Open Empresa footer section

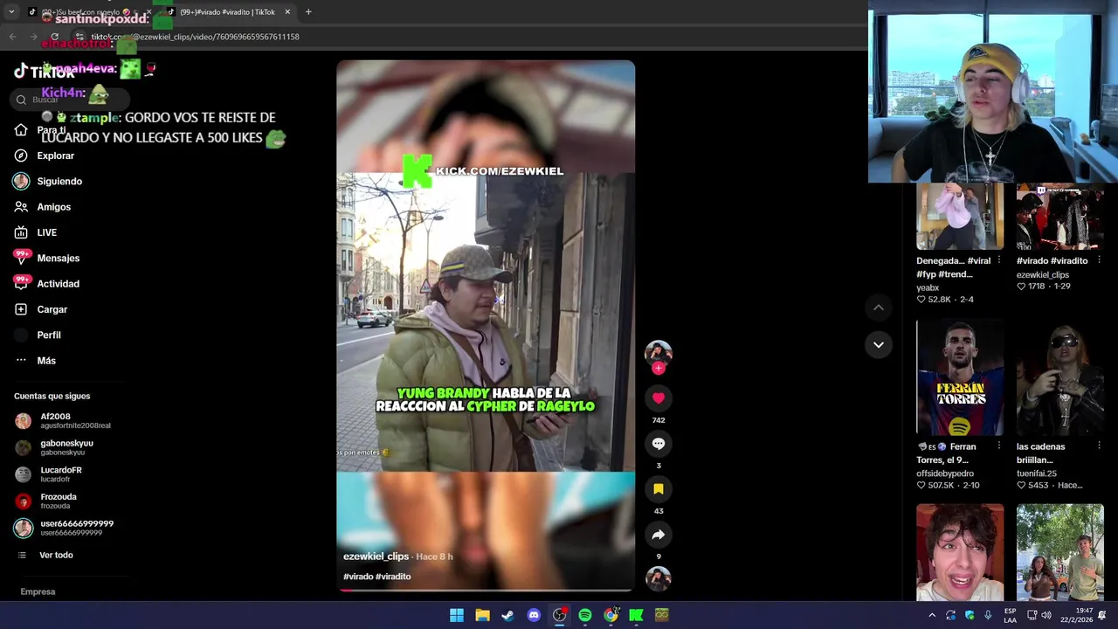click(38, 591)
